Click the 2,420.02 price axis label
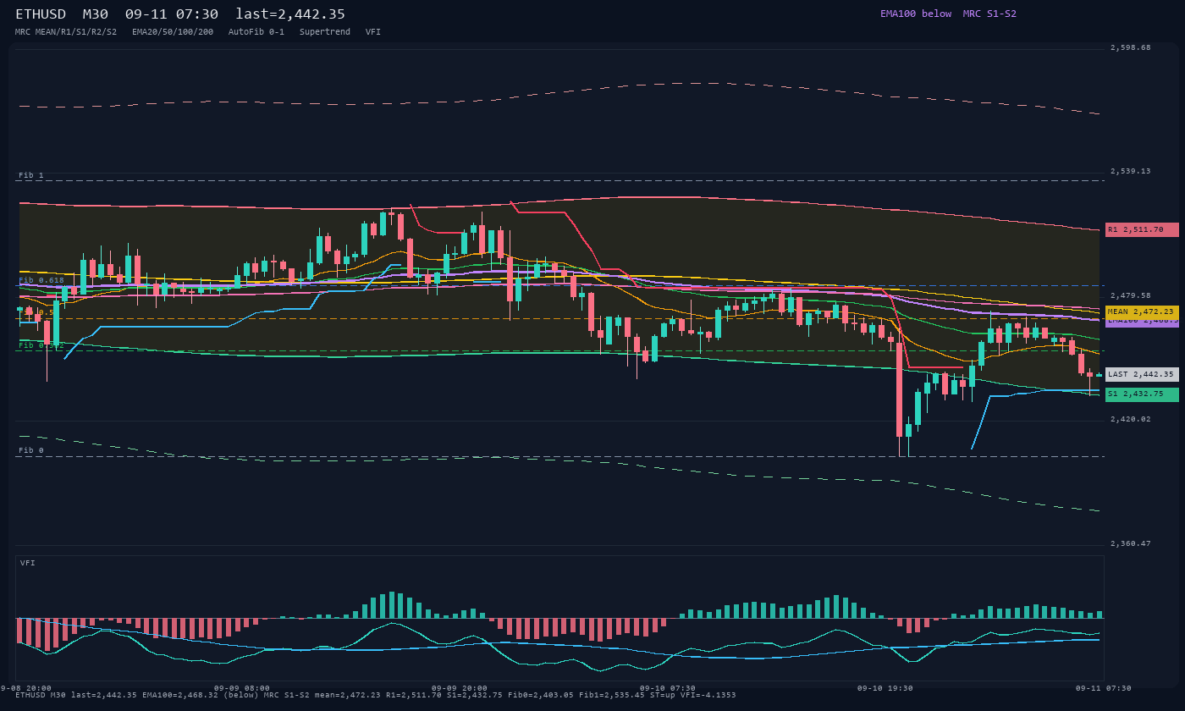Viewport: 1185px width, 711px height. click(x=1131, y=419)
